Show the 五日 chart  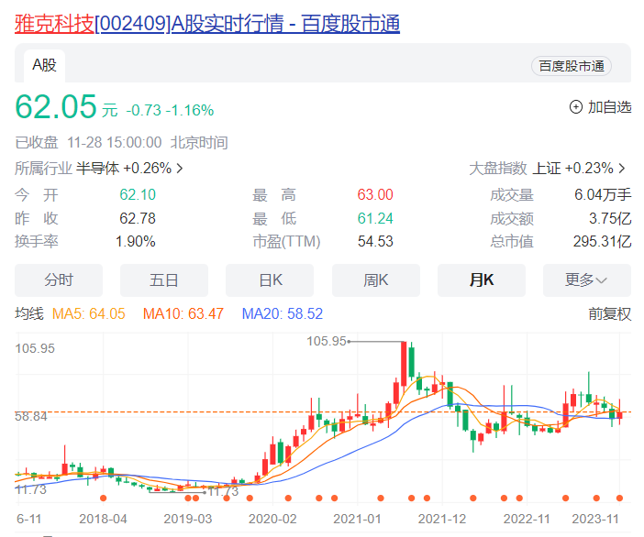click(164, 280)
